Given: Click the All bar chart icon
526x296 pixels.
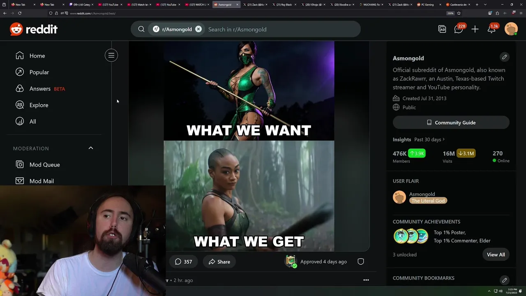Looking at the screenshot, I should coord(20,121).
